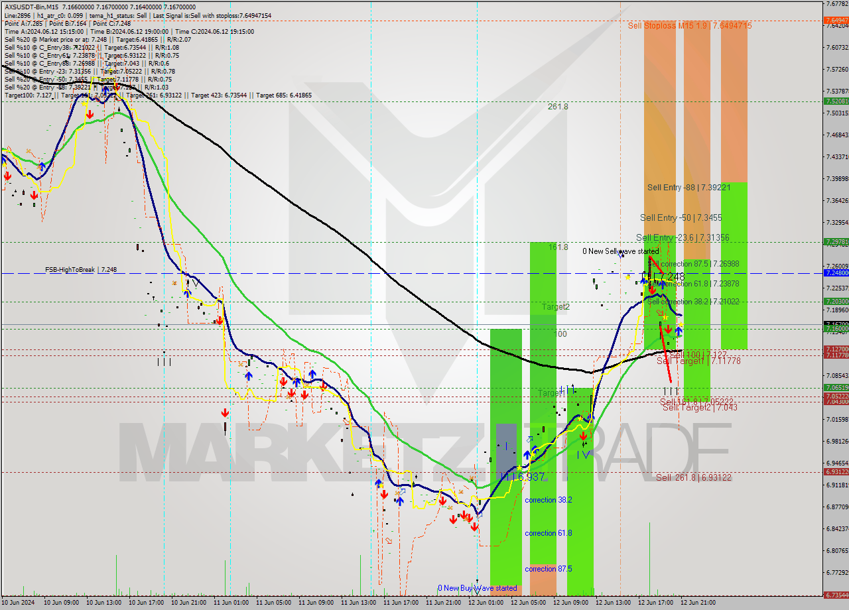The image size is (849, 610).
Task: Select Sell correction 38.2 | 7.21022 label
Action: 693,301
